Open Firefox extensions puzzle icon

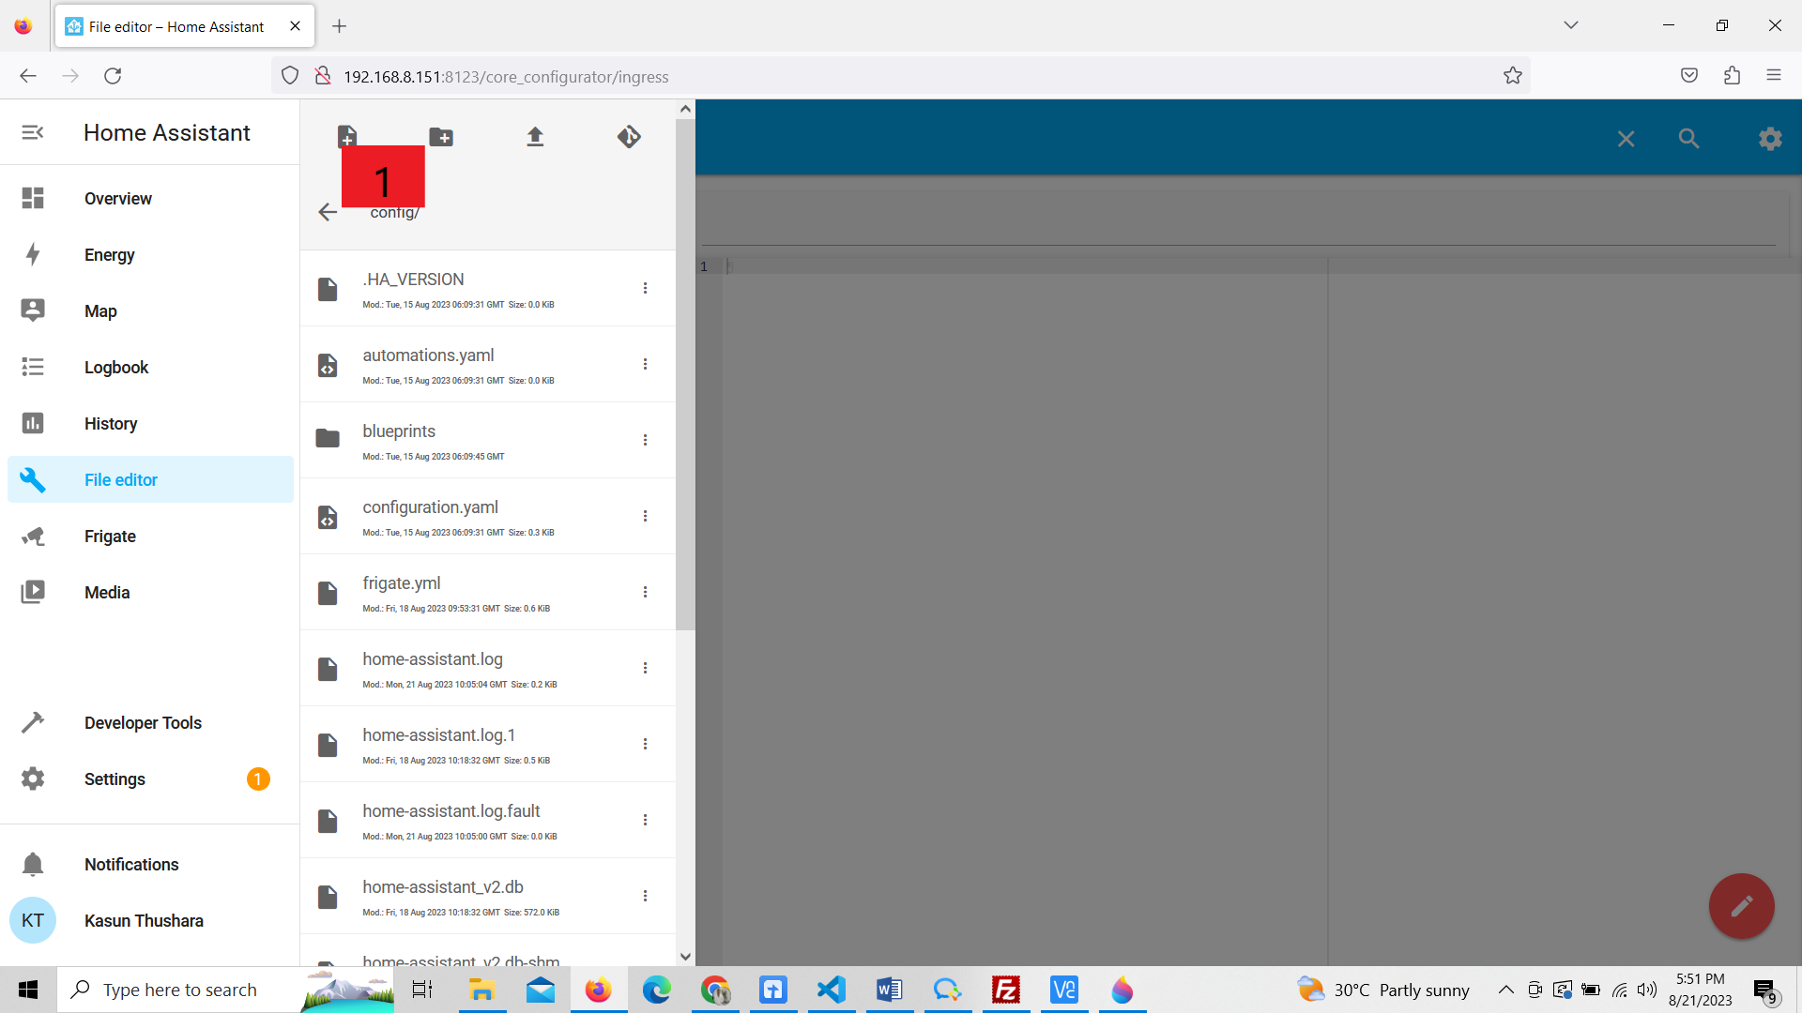1732,76
